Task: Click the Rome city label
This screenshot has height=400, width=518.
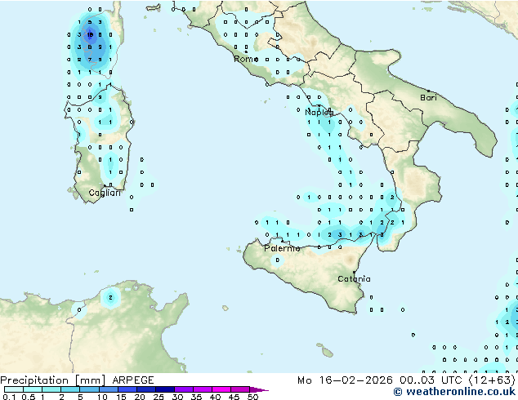Action: click(245, 59)
